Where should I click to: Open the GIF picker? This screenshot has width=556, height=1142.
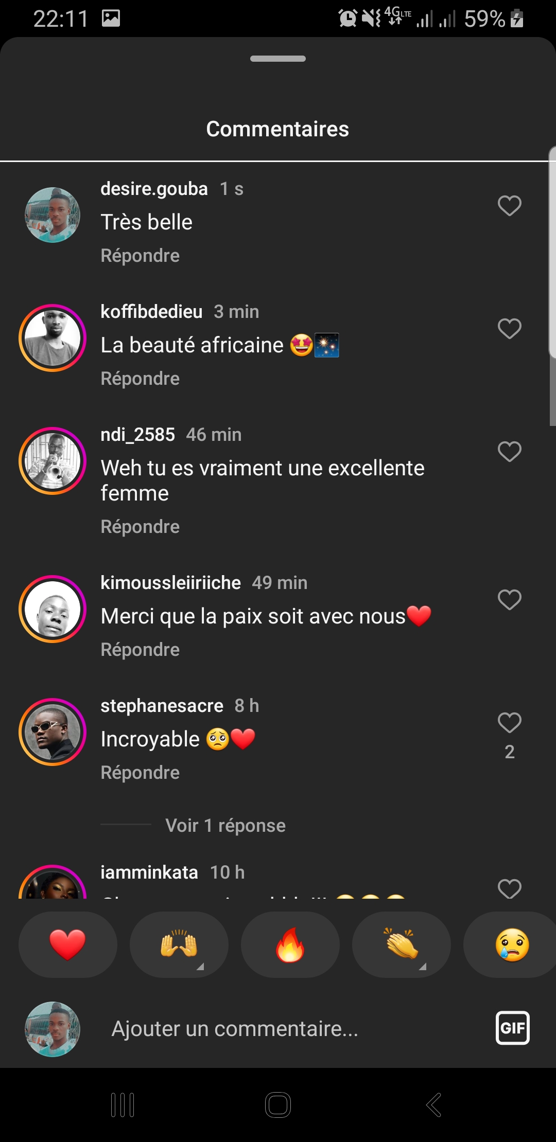pyautogui.click(x=512, y=1028)
